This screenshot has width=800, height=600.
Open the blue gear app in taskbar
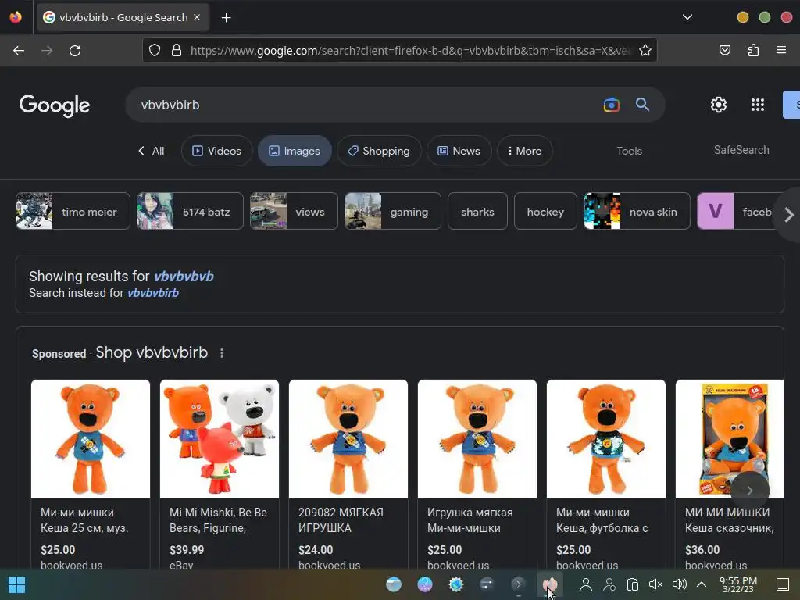click(456, 584)
